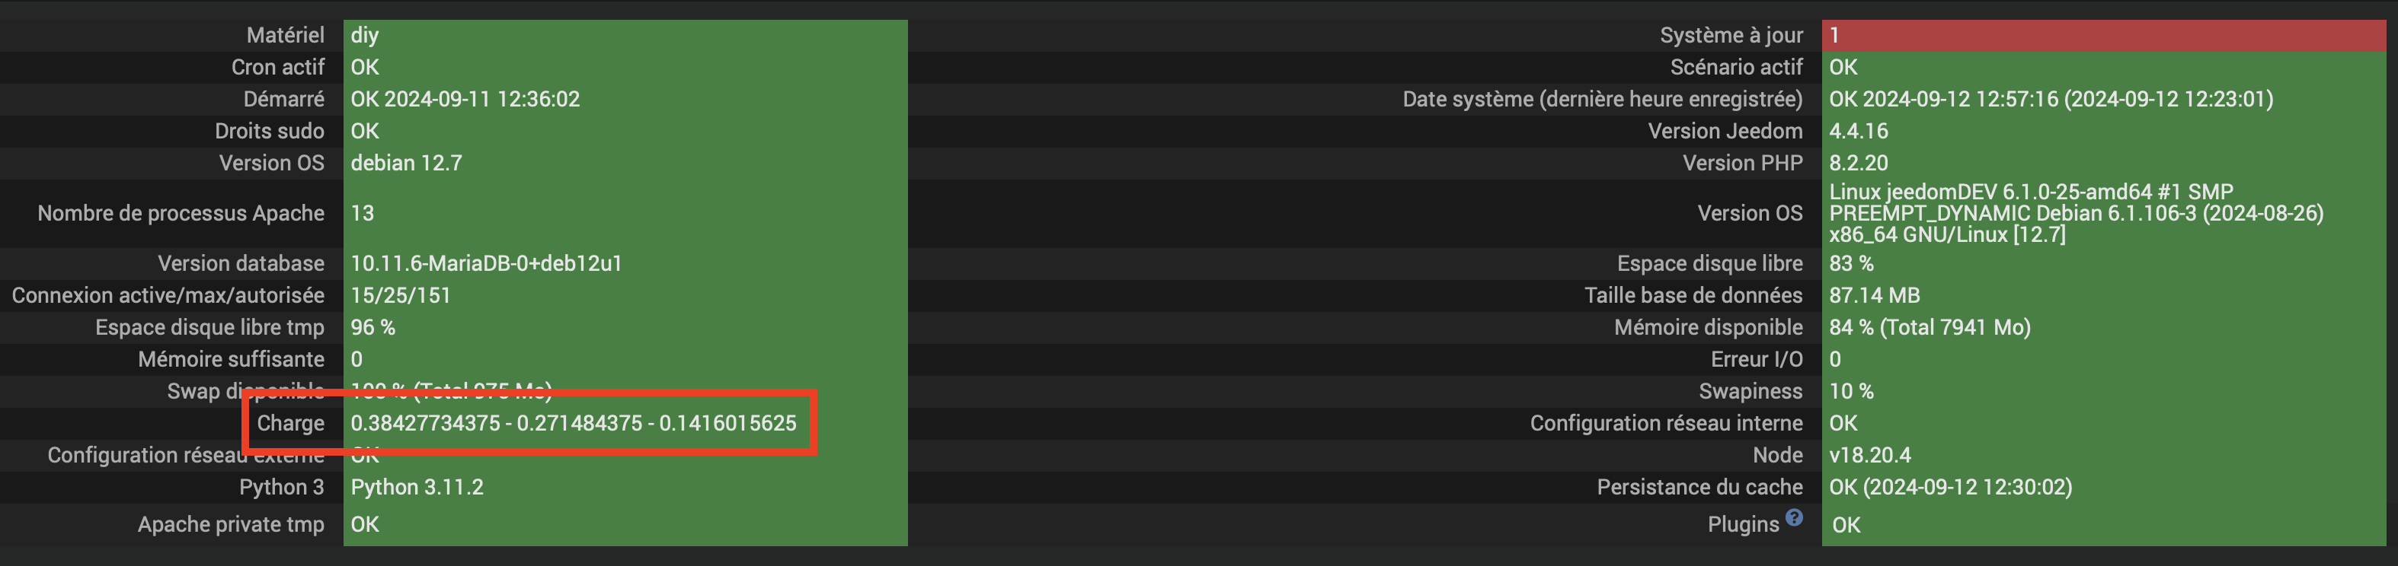Click the Connexion active/max/autorisée value 15/25/151
The width and height of the screenshot is (2398, 566).
[400, 295]
